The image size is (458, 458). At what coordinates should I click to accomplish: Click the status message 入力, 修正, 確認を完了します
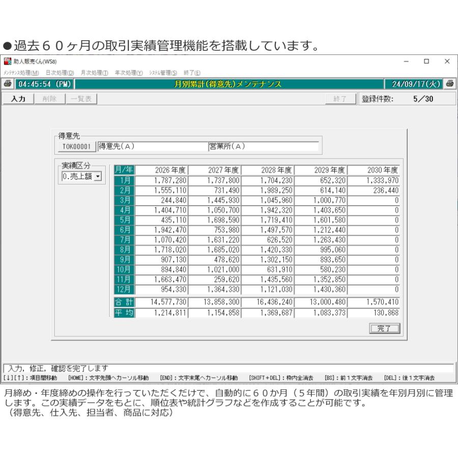coord(59,368)
